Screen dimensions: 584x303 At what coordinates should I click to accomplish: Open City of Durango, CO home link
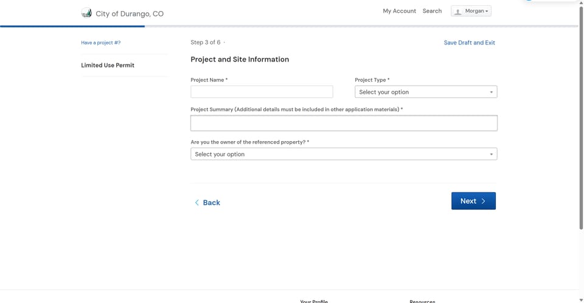coord(129,14)
